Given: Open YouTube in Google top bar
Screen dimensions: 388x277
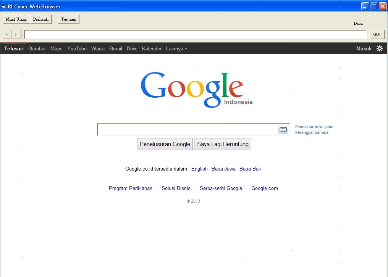Looking at the screenshot, I should pyautogui.click(x=77, y=48).
